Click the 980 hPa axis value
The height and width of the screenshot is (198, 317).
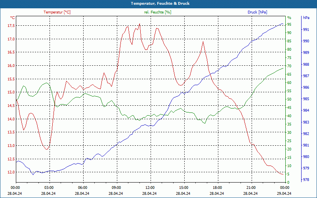[x=306, y=156]
